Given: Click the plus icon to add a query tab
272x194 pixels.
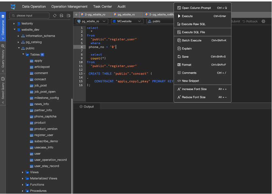Looking at the screenshot, I should tap(76, 15).
